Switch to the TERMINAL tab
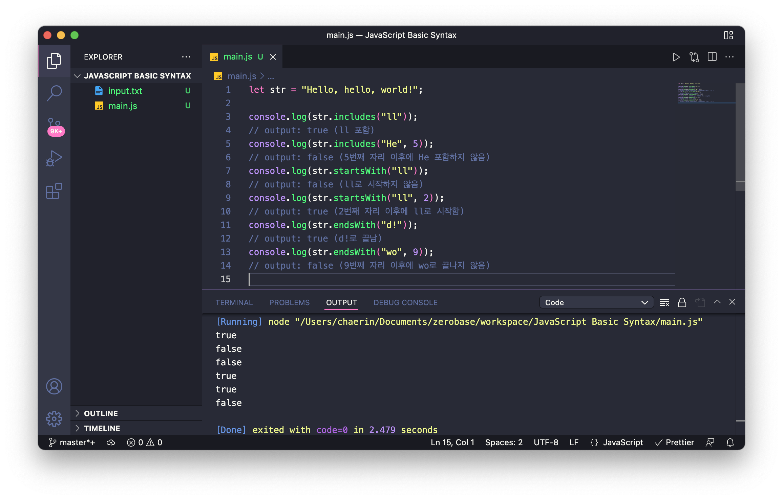This screenshot has width=783, height=500. point(234,302)
